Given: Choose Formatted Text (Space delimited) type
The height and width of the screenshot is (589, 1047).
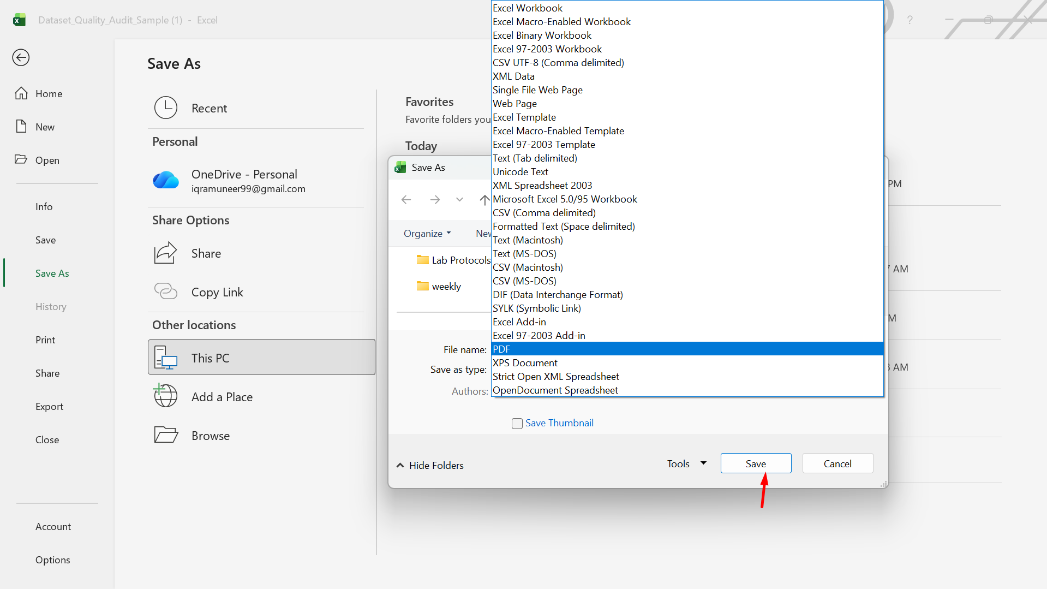Looking at the screenshot, I should [687, 226].
